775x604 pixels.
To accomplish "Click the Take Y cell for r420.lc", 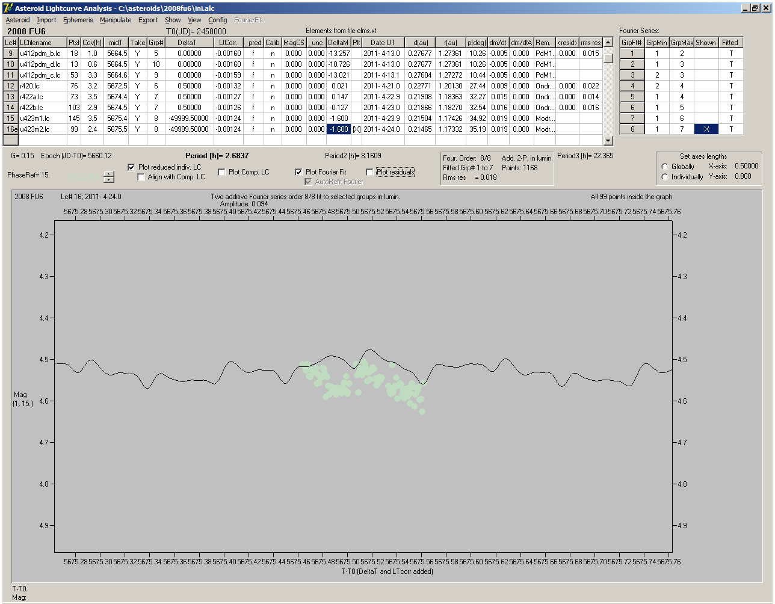I will [x=137, y=86].
